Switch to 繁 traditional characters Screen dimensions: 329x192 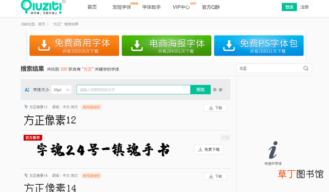221,90
